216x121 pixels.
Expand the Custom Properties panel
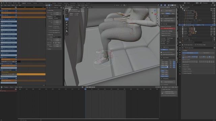pyautogui.click(x=187, y=73)
